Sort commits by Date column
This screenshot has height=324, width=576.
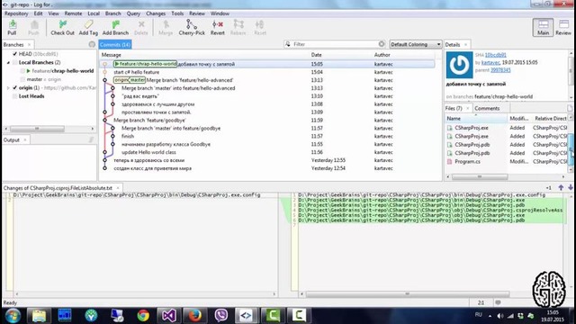[316, 55]
